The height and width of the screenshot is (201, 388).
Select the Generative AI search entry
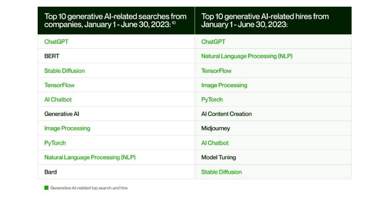tap(62, 114)
